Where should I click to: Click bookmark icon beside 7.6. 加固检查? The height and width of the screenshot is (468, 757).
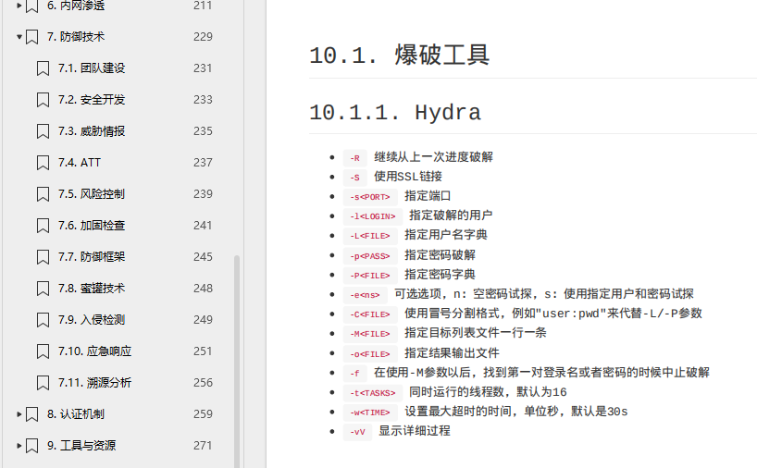pyautogui.click(x=43, y=226)
